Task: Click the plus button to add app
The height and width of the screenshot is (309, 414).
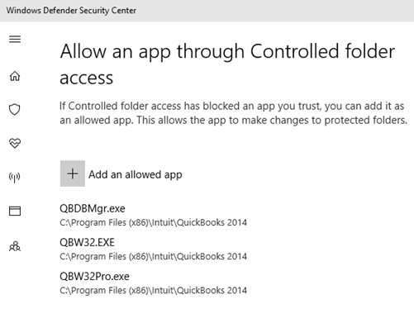Action: point(73,174)
